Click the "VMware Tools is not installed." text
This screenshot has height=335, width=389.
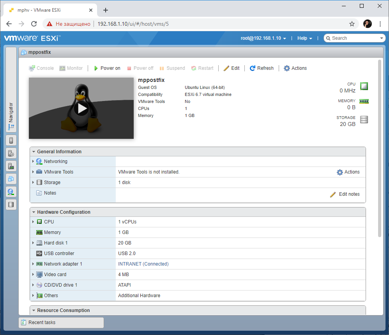[x=149, y=172]
